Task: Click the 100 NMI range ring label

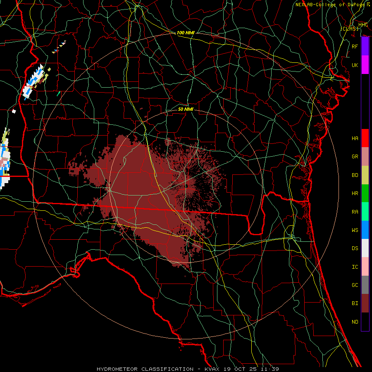Action: tap(186, 33)
